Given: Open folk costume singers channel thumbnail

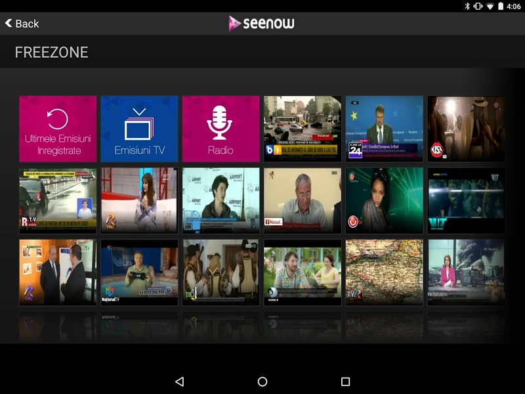Looking at the screenshot, I should tap(221, 273).
